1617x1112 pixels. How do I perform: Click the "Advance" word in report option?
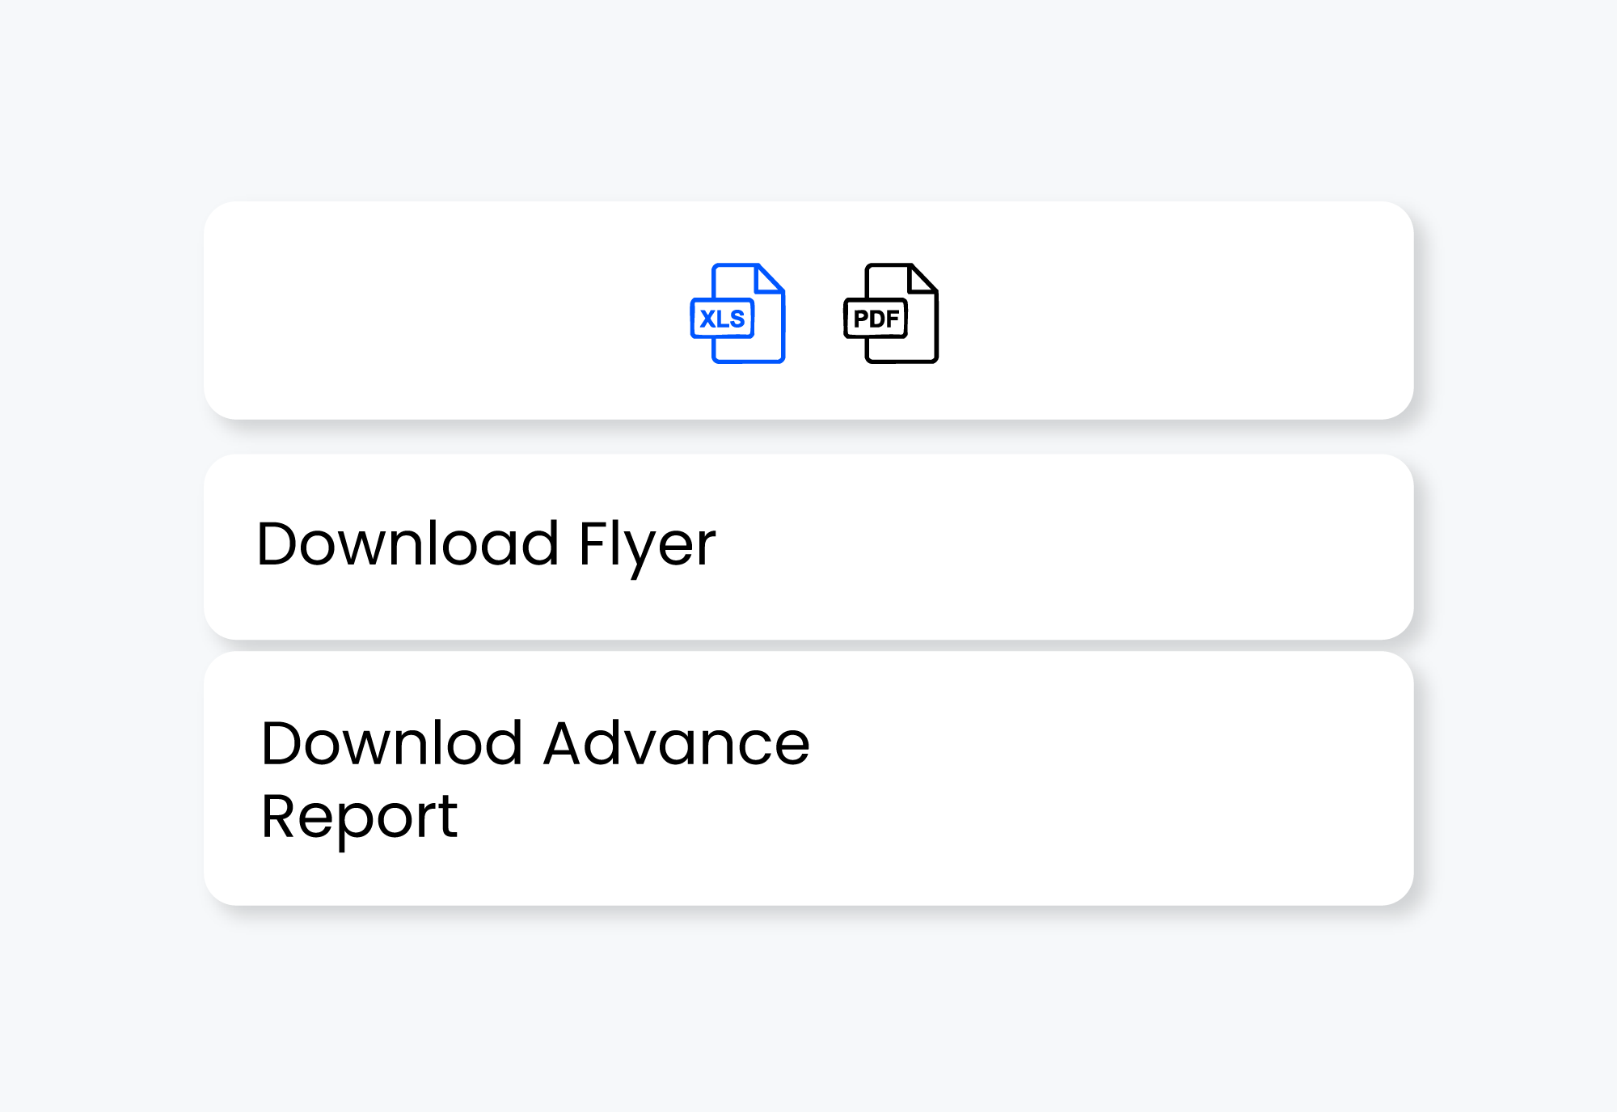(x=676, y=744)
